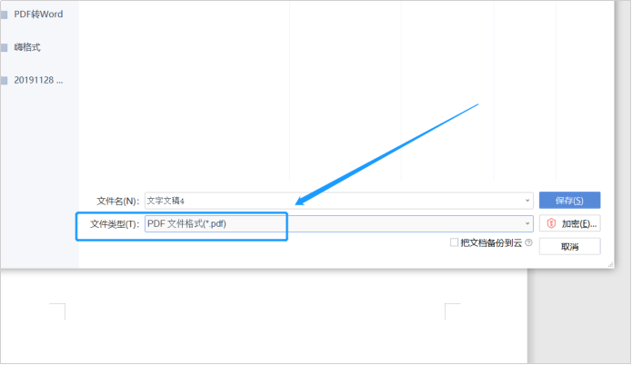
Task: Click the red shield encryption icon
Action: pos(551,223)
